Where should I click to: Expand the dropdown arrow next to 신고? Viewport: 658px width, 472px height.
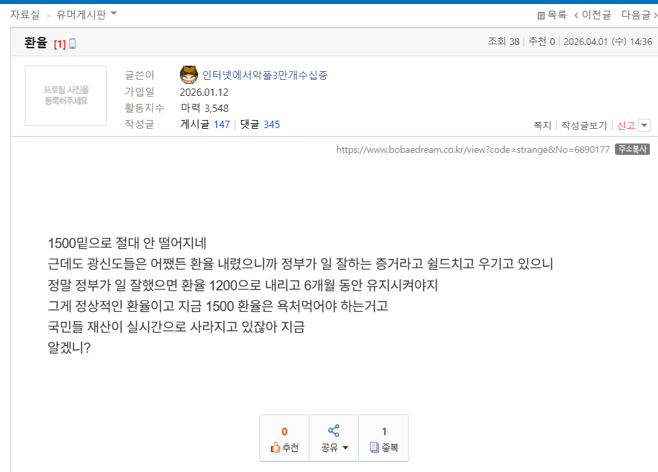pyautogui.click(x=644, y=125)
